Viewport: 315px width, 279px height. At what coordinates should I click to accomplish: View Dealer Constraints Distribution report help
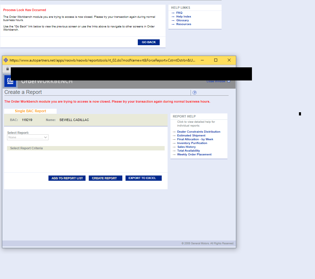click(x=199, y=132)
